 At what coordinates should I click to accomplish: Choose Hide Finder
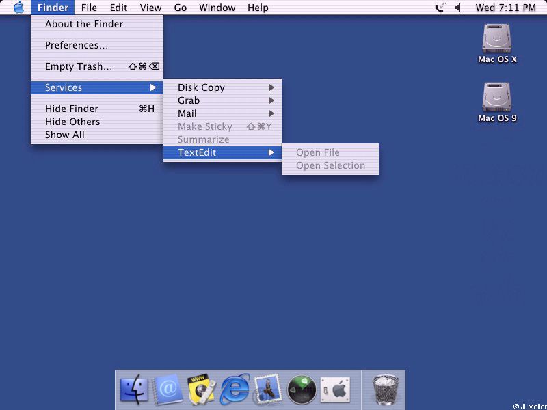tap(97, 109)
